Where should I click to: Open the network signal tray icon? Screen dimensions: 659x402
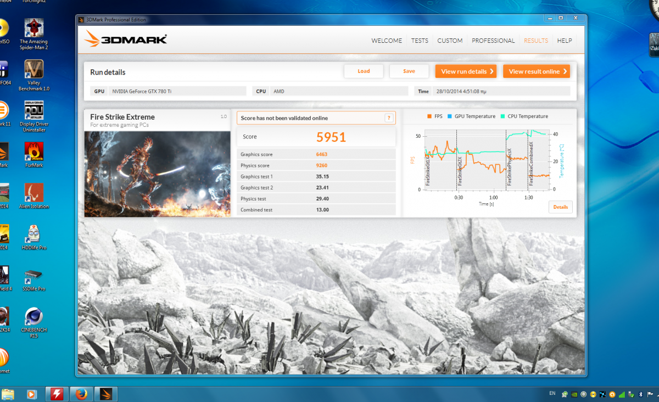[x=622, y=394]
